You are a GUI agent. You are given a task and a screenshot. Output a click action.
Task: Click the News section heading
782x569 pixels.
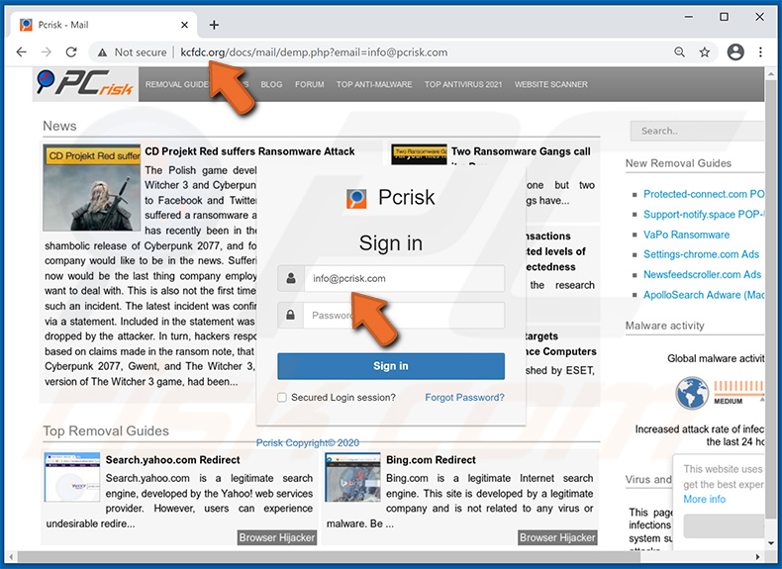pos(59,126)
